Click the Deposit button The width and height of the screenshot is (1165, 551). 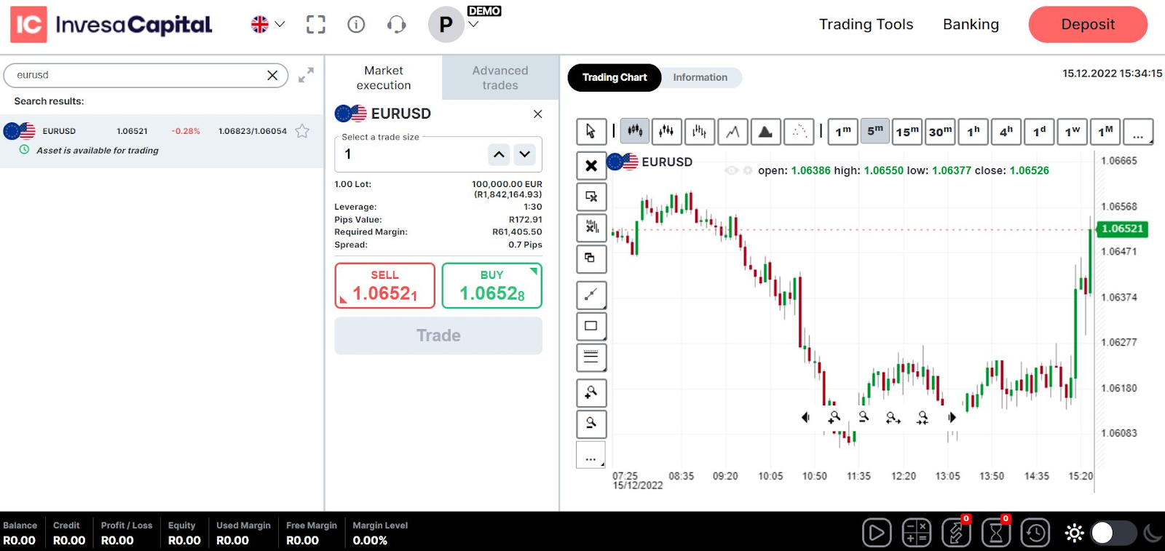(1088, 24)
